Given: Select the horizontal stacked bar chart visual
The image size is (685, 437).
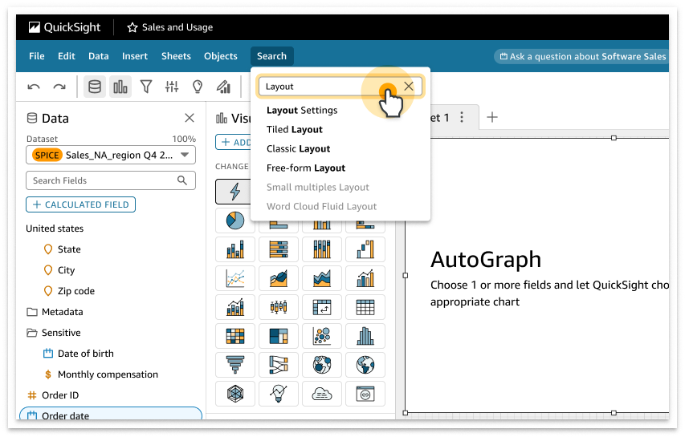Looking at the screenshot, I should [279, 249].
